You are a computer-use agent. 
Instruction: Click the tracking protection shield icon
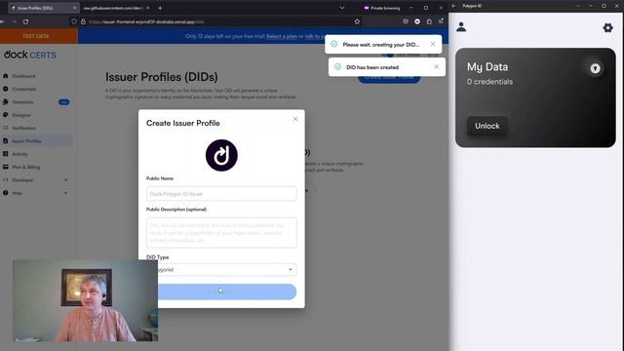click(x=74, y=21)
